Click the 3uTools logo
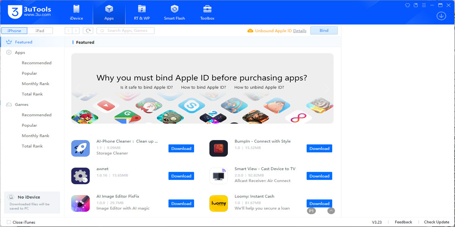Screen dimensions: 455x227 point(29,12)
